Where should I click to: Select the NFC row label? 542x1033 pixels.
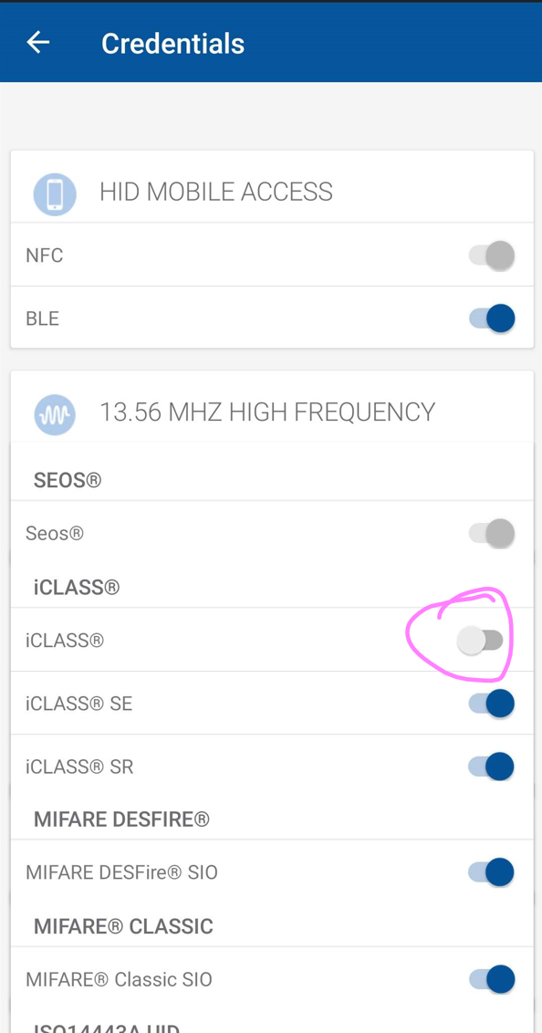coord(44,256)
